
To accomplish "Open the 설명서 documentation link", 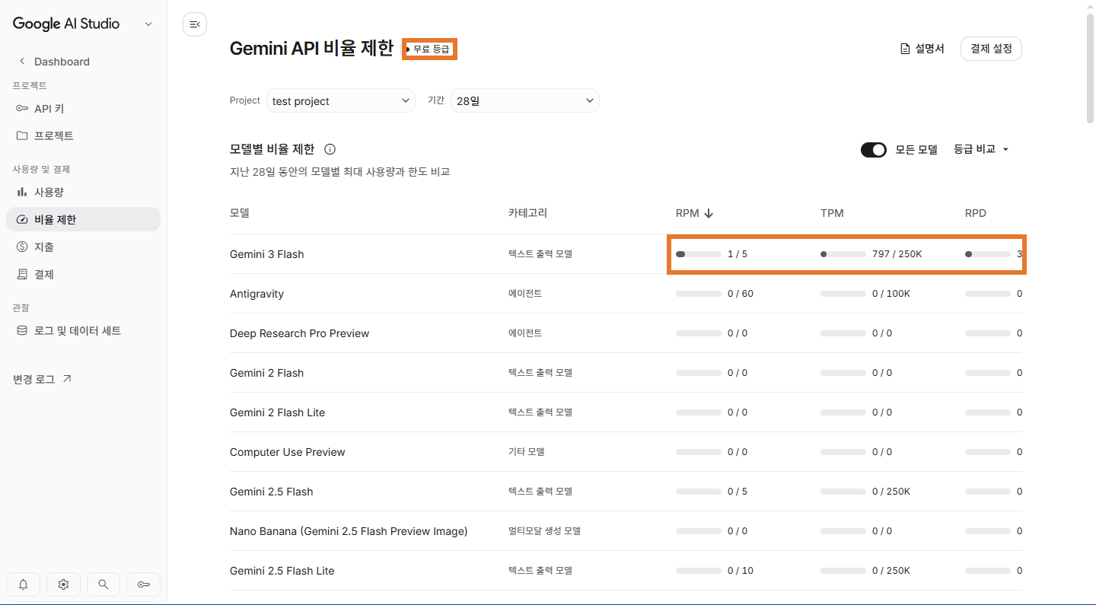I will coord(922,49).
